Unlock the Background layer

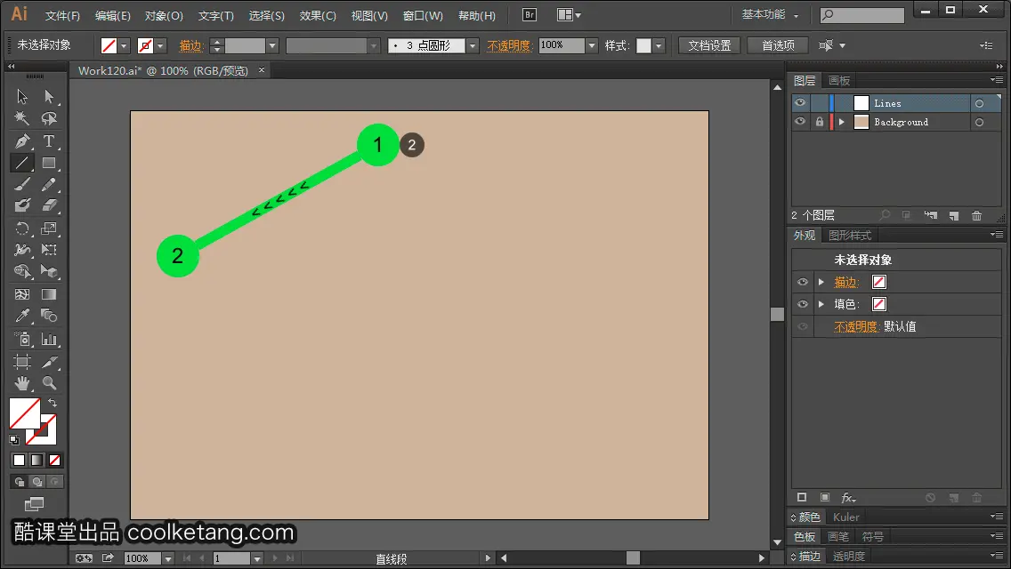819,122
